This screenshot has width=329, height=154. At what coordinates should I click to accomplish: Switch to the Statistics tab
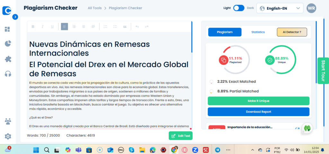[x=258, y=32]
